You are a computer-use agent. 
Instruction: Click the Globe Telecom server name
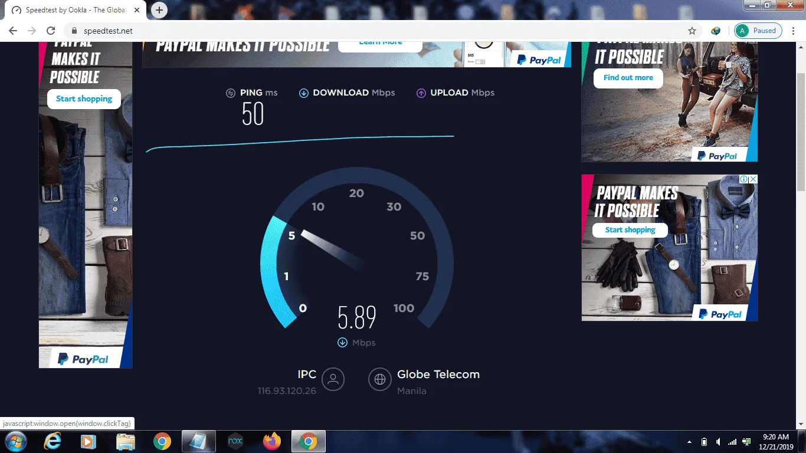click(438, 375)
